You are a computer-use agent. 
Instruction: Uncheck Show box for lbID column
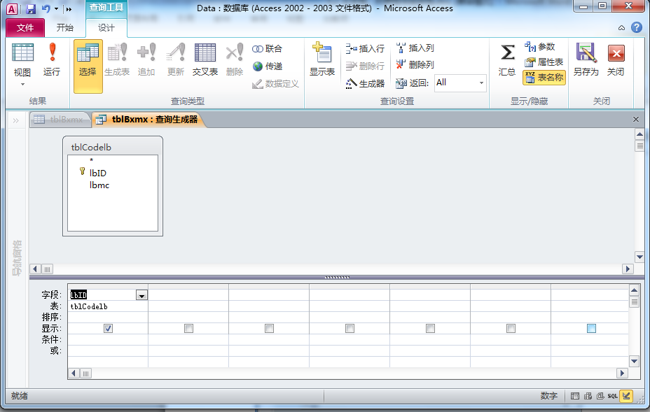pyautogui.click(x=108, y=328)
